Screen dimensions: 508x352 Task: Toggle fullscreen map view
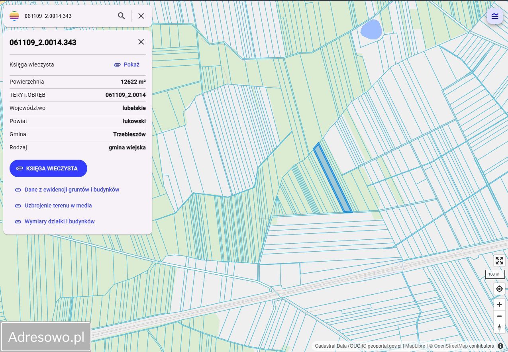coord(499,261)
